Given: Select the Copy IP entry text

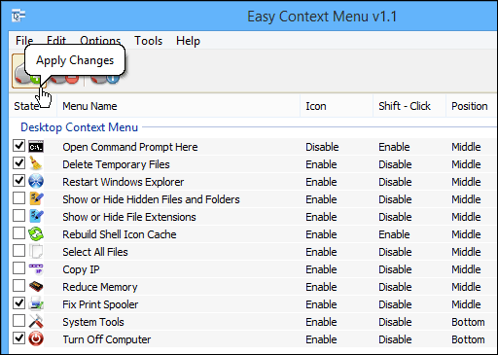Looking at the screenshot, I should coord(81,269).
